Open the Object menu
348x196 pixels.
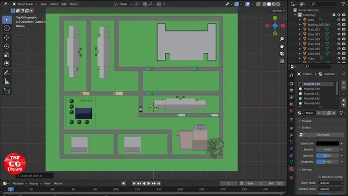tap(73, 4)
